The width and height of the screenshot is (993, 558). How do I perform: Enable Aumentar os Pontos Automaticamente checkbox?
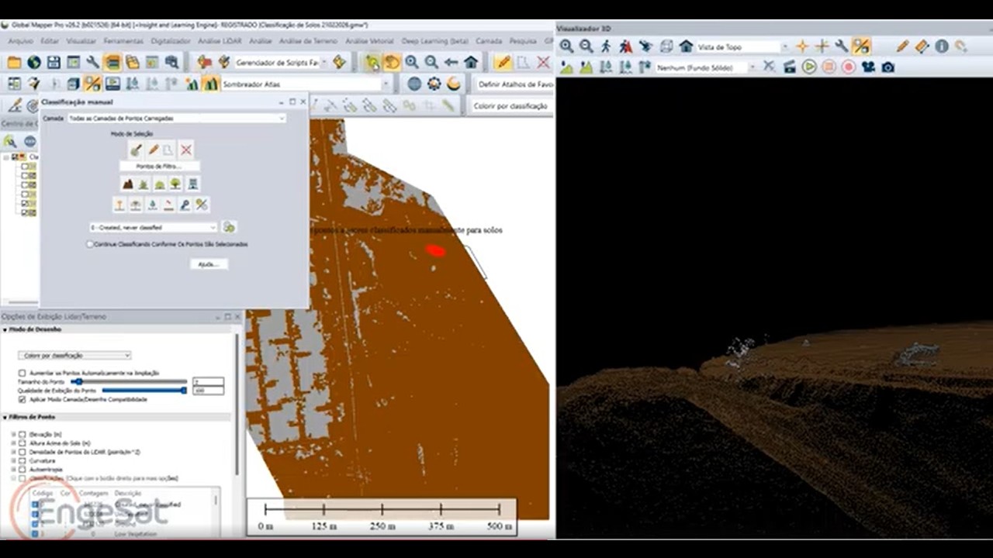(x=22, y=373)
